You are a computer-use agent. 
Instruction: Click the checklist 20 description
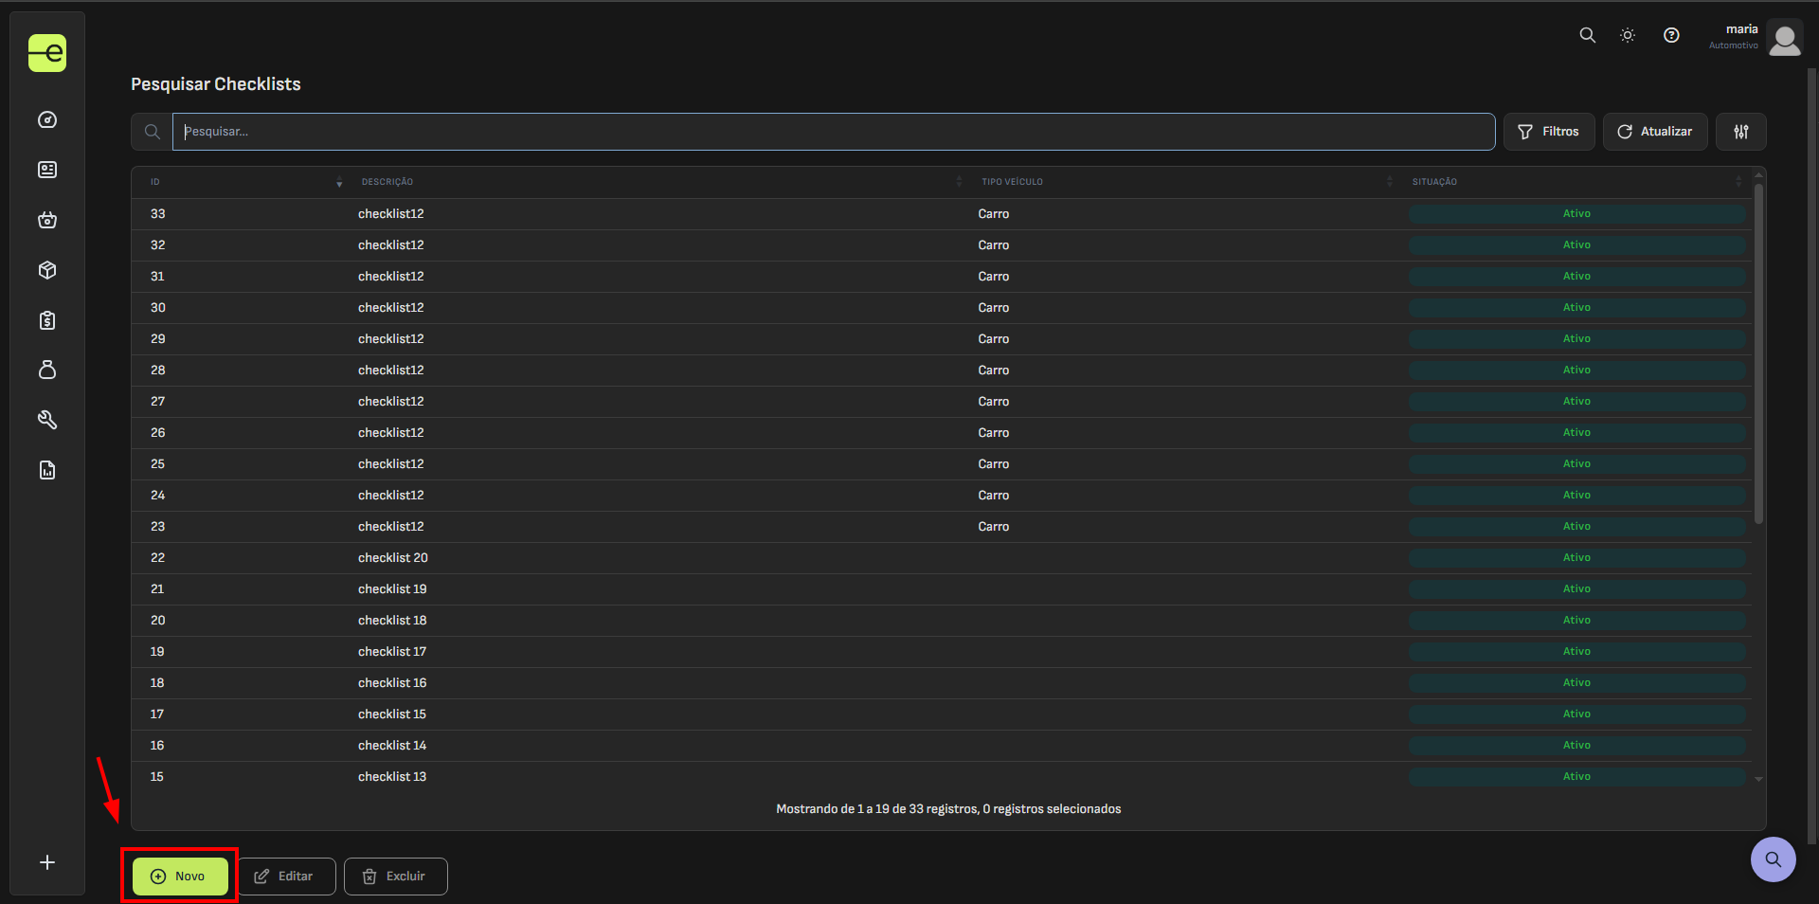point(393,558)
